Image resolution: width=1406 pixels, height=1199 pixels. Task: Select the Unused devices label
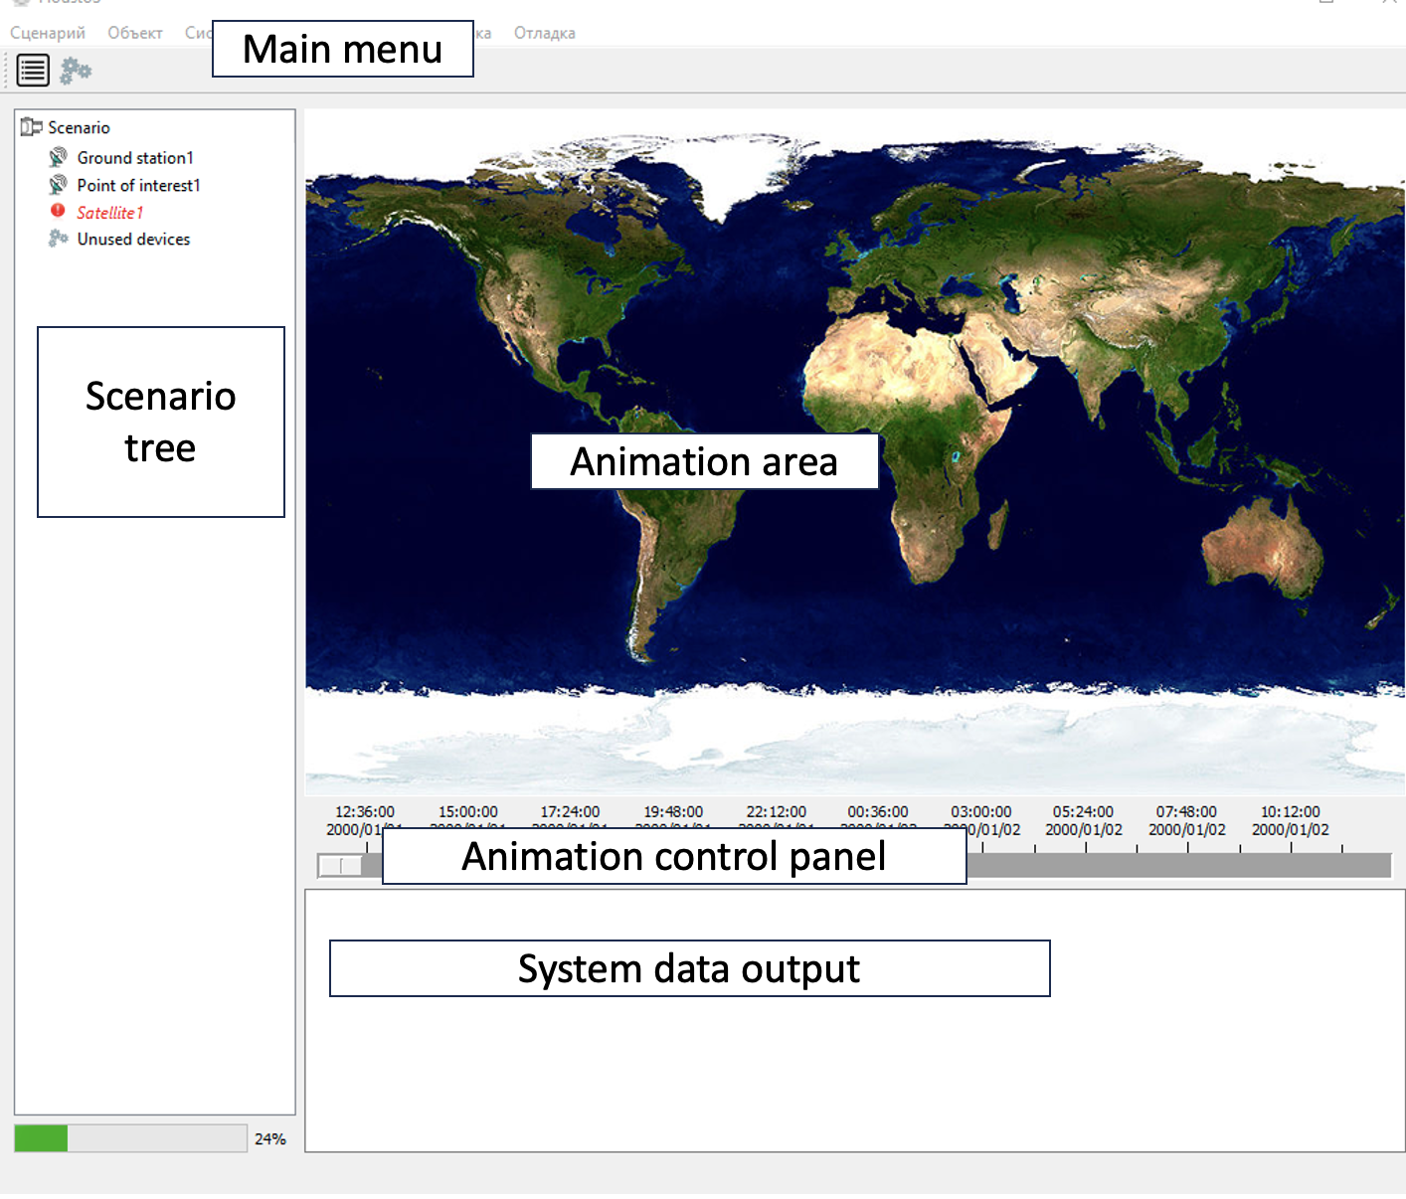point(133,240)
